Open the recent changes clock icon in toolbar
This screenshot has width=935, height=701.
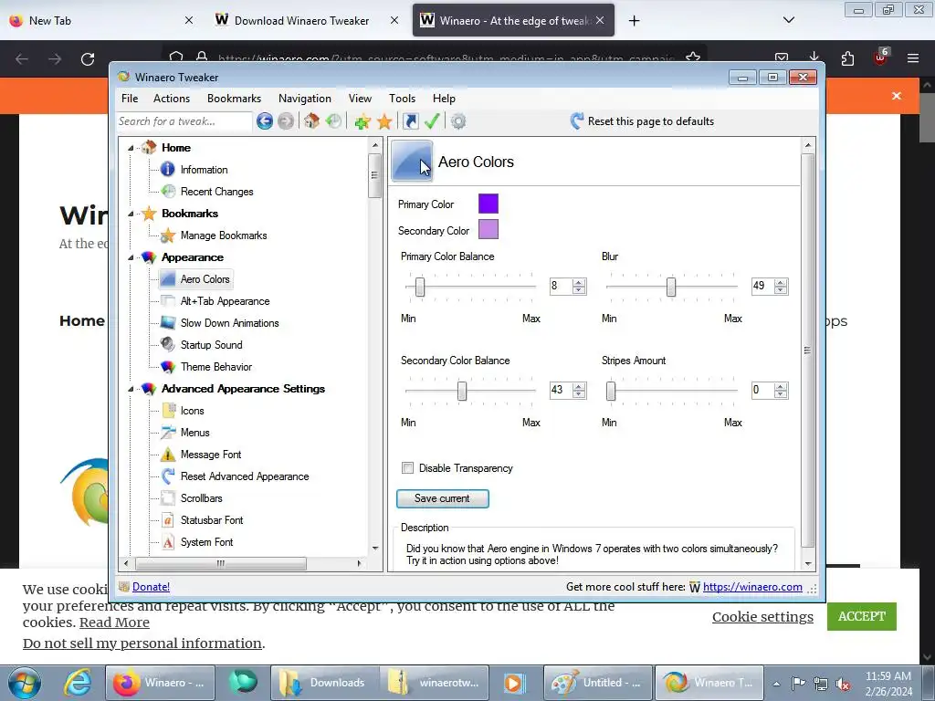coord(333,121)
